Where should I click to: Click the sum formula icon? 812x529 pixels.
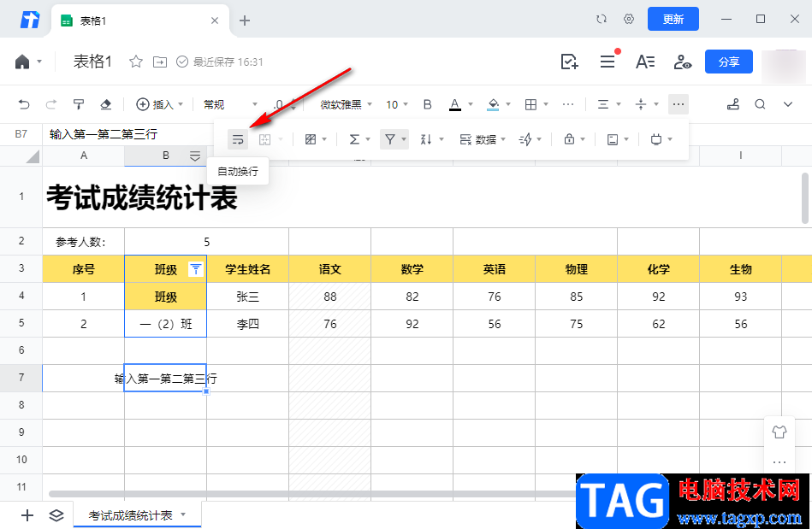click(x=354, y=139)
